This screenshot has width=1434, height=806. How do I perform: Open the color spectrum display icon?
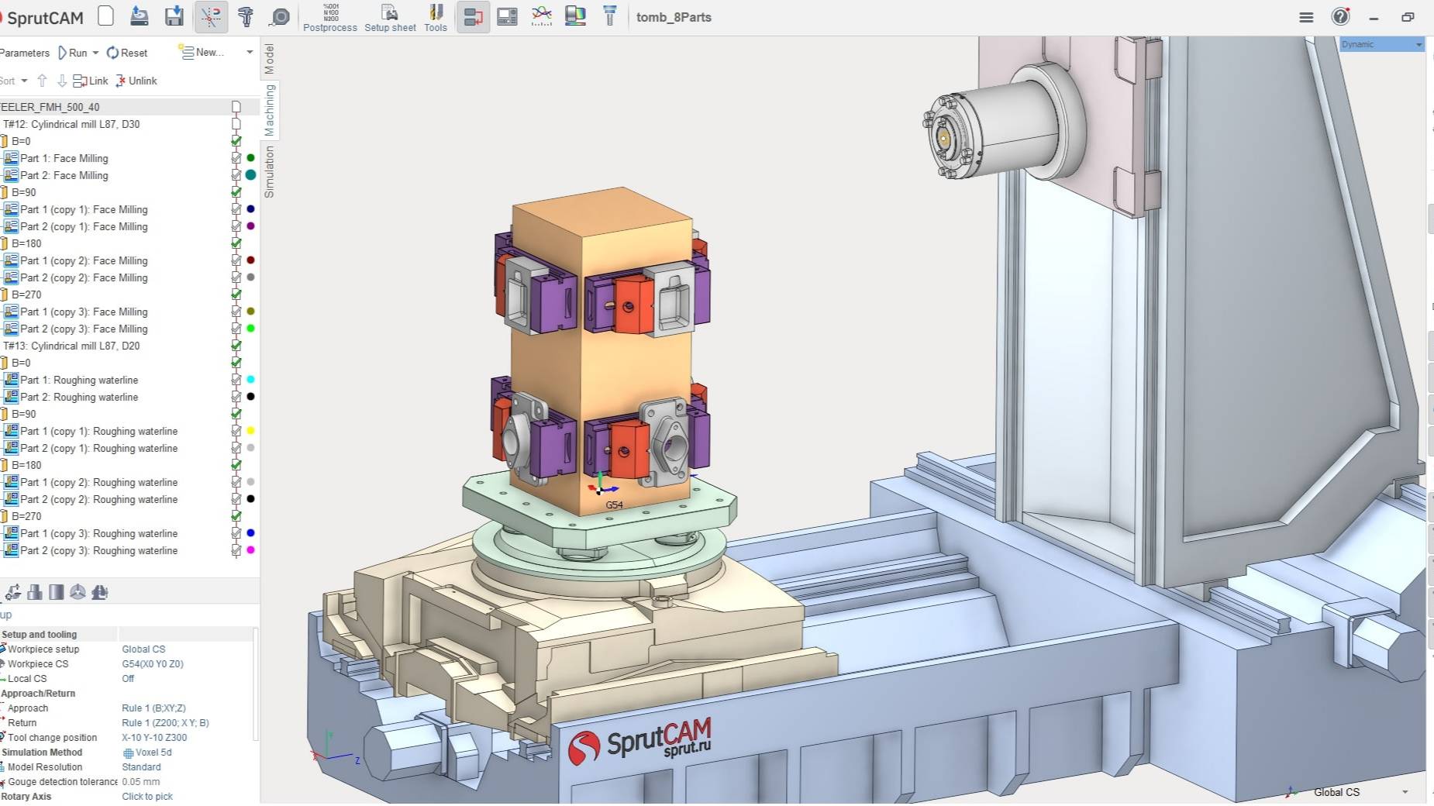tap(576, 16)
